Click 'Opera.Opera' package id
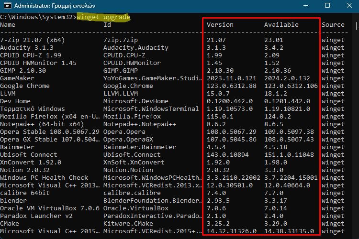The image size is (359, 239). (124, 132)
